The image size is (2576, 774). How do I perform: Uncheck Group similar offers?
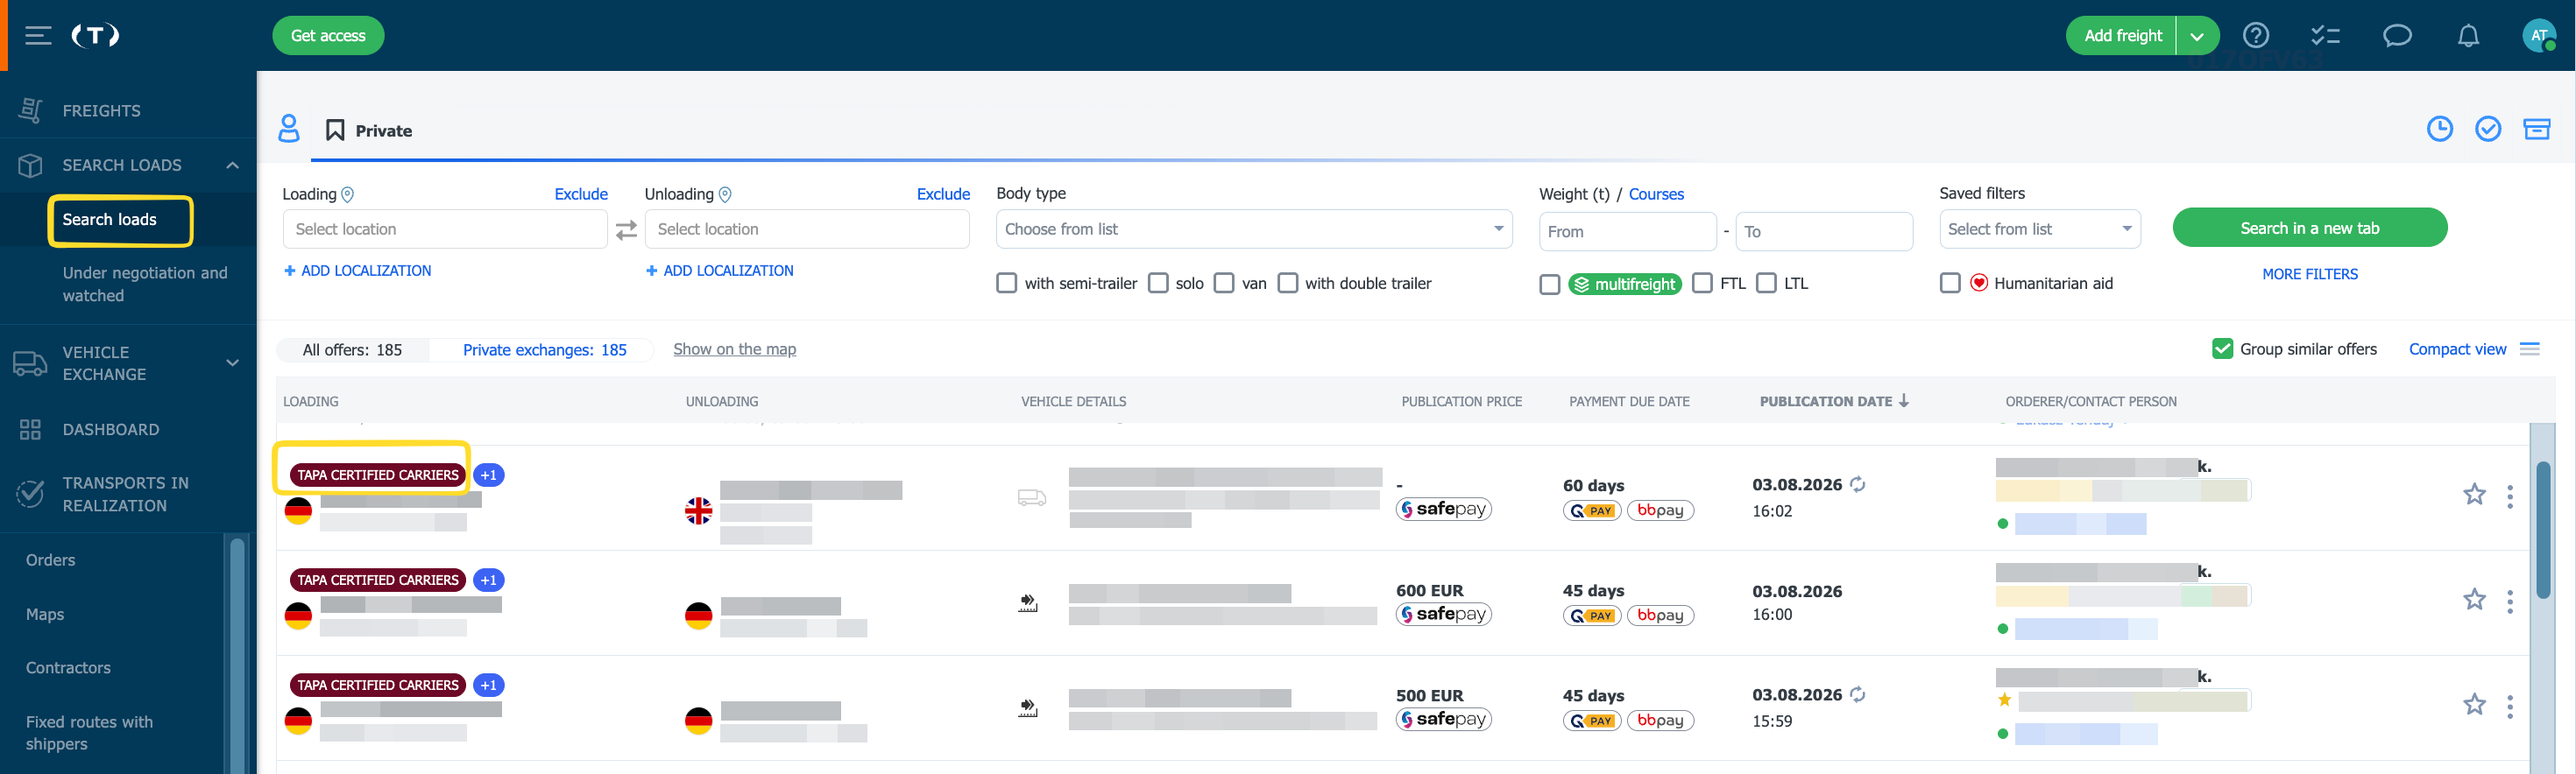(x=2222, y=349)
